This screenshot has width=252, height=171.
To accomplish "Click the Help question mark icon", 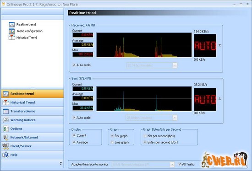I will tap(5, 155).
